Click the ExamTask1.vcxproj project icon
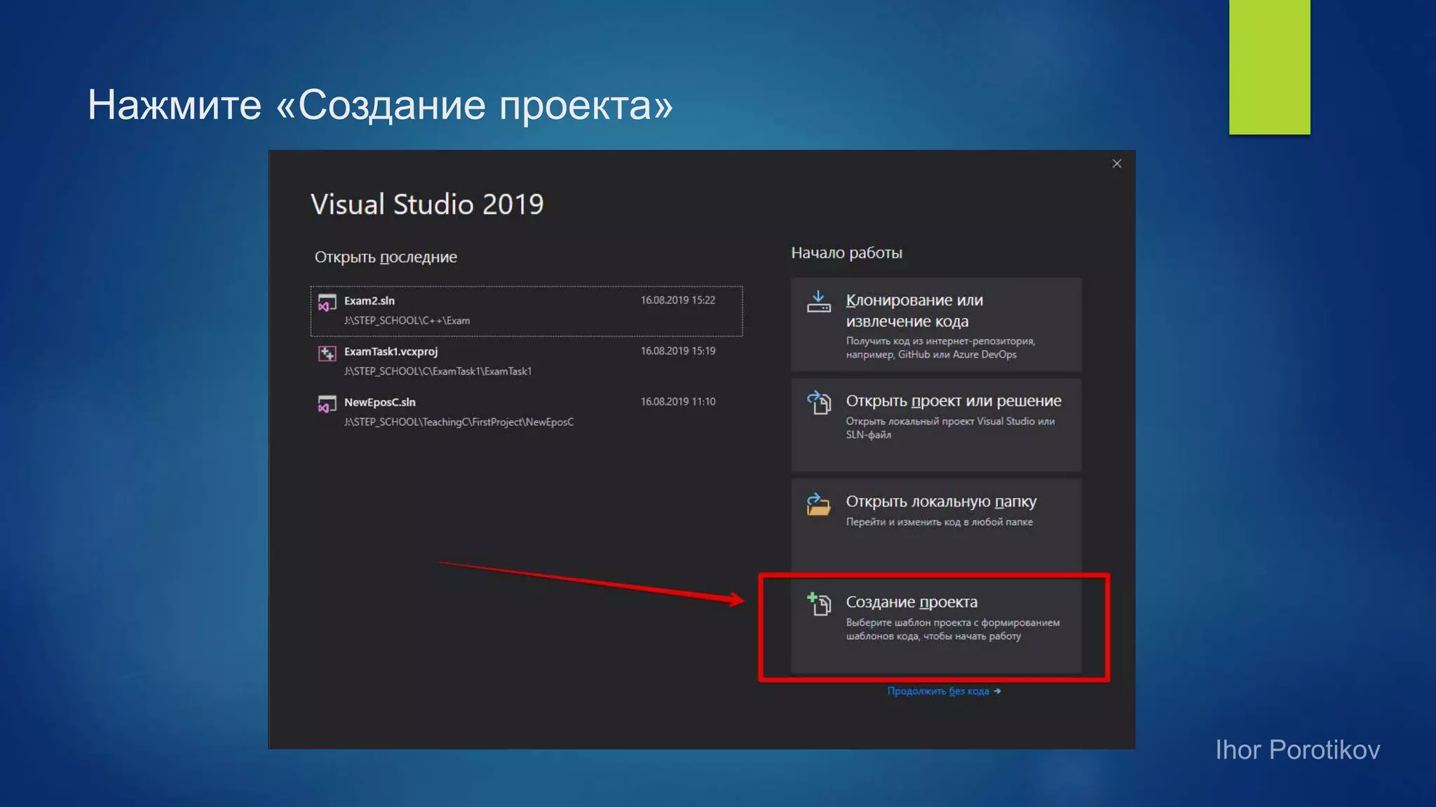 327,353
